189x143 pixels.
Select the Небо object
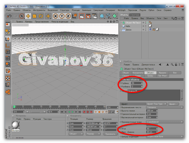point(128,26)
